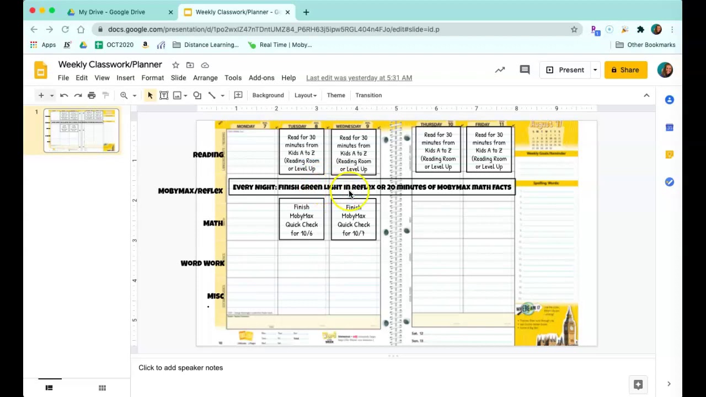Click the Share button
Image resolution: width=706 pixels, height=397 pixels.
click(x=625, y=70)
